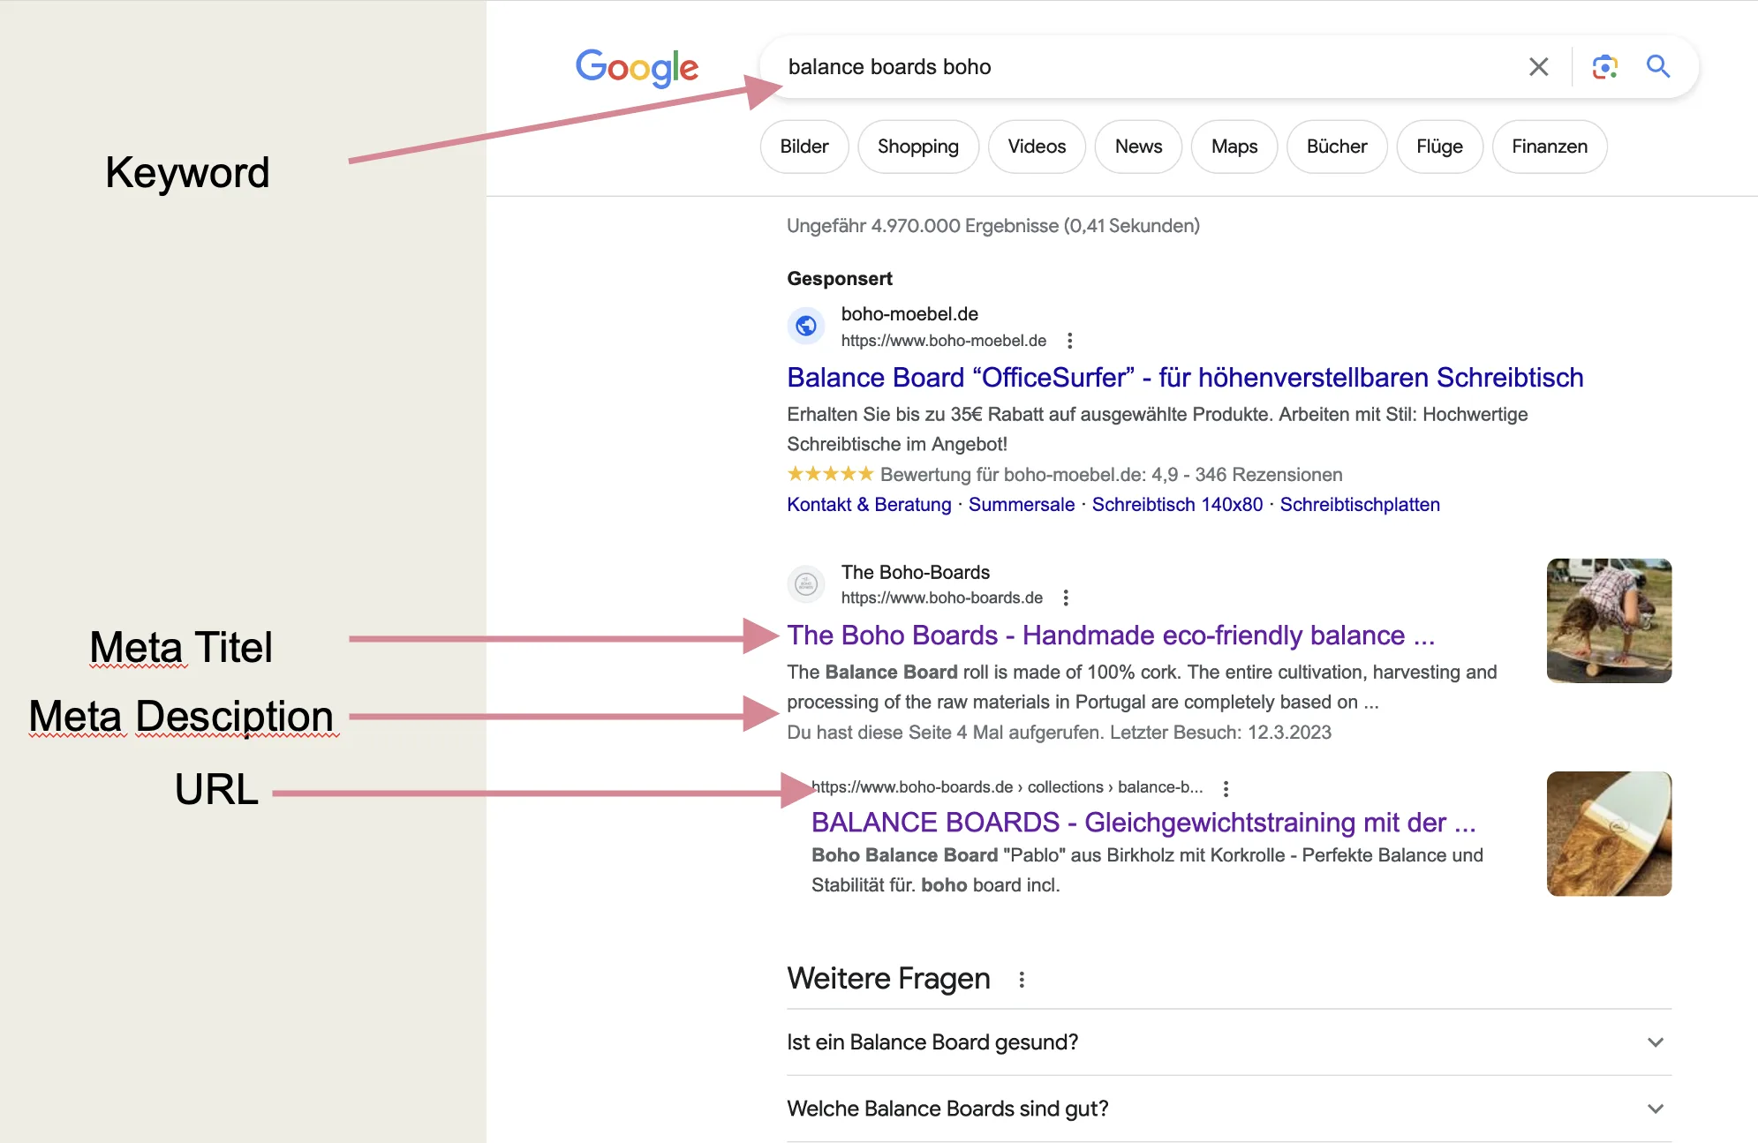Clear the search query with the X icon

click(x=1538, y=66)
